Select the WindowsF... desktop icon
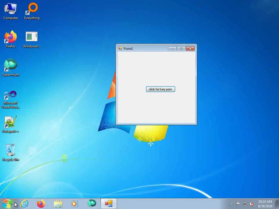The image size is (279, 209). [32, 40]
